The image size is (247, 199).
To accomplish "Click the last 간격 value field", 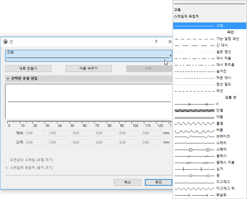I will pyautogui.click(x=151, y=143).
